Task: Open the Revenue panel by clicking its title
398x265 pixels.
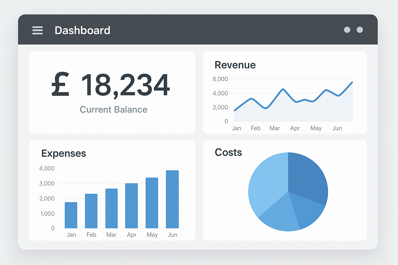Action: click(x=235, y=65)
